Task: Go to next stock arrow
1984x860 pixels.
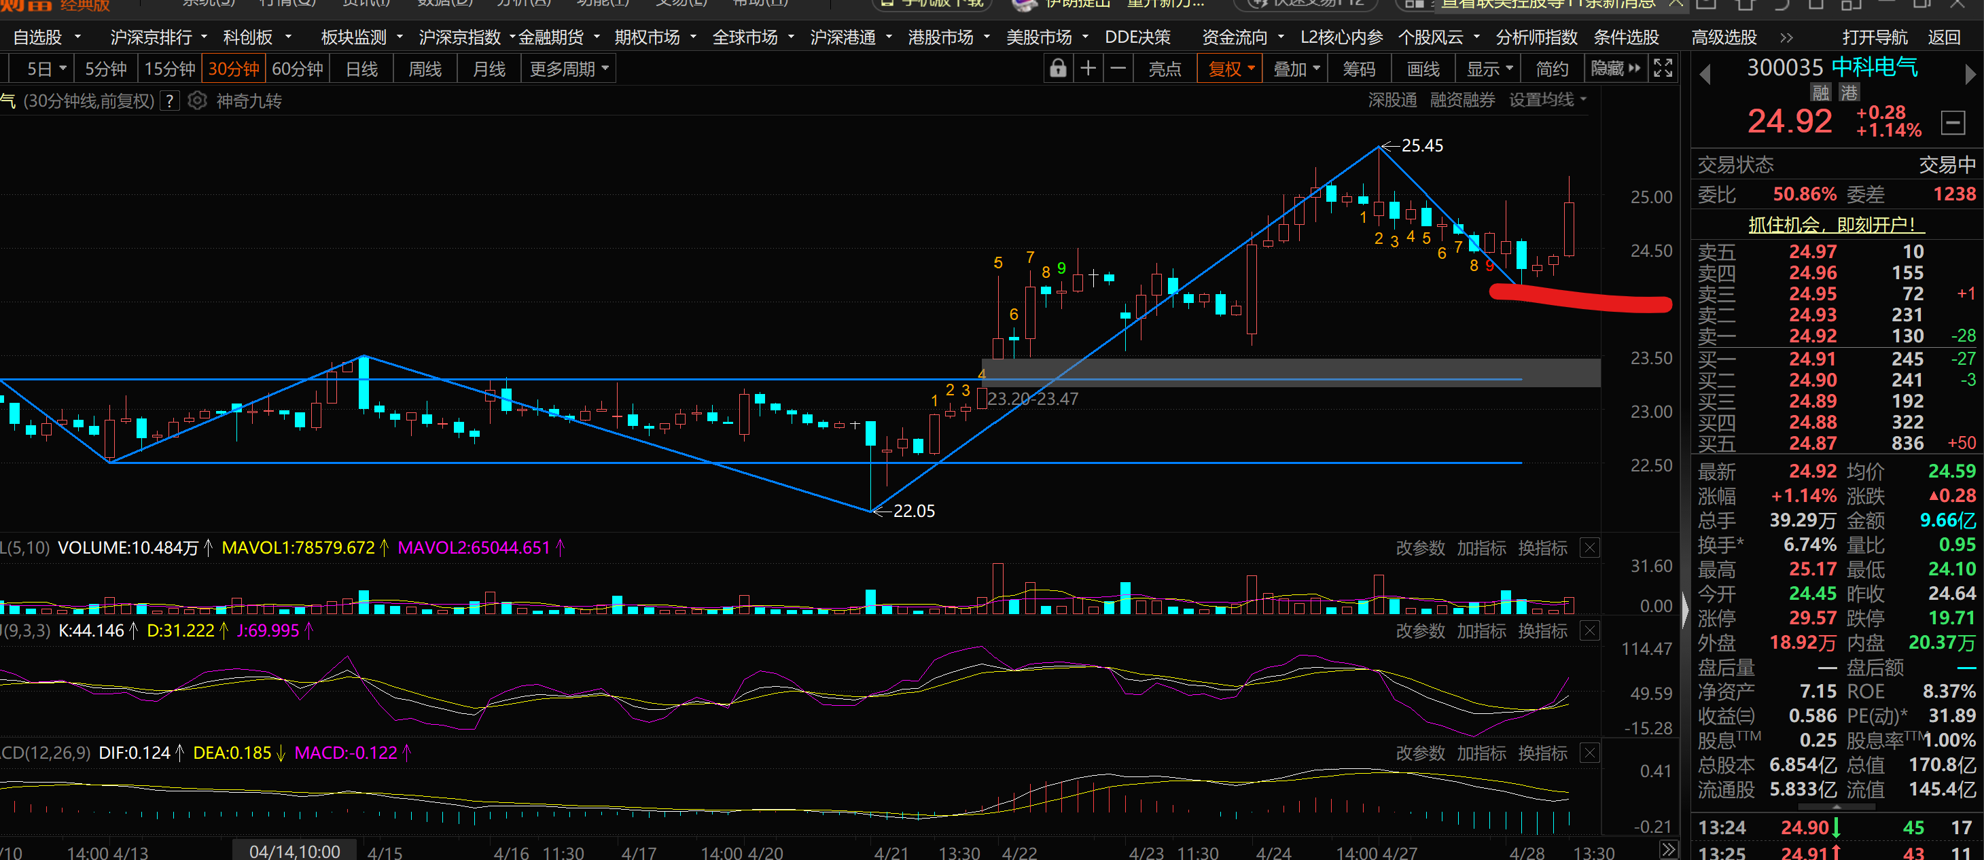Action: [1970, 74]
